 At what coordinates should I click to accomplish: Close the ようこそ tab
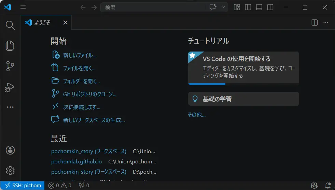[65, 23]
